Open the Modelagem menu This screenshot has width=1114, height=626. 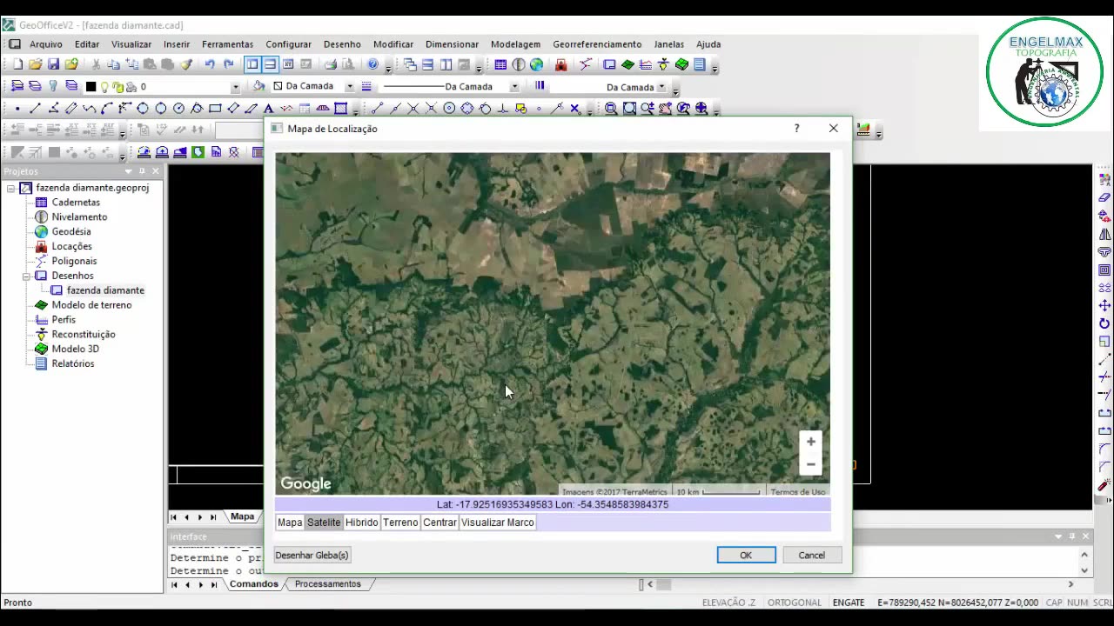pos(515,44)
